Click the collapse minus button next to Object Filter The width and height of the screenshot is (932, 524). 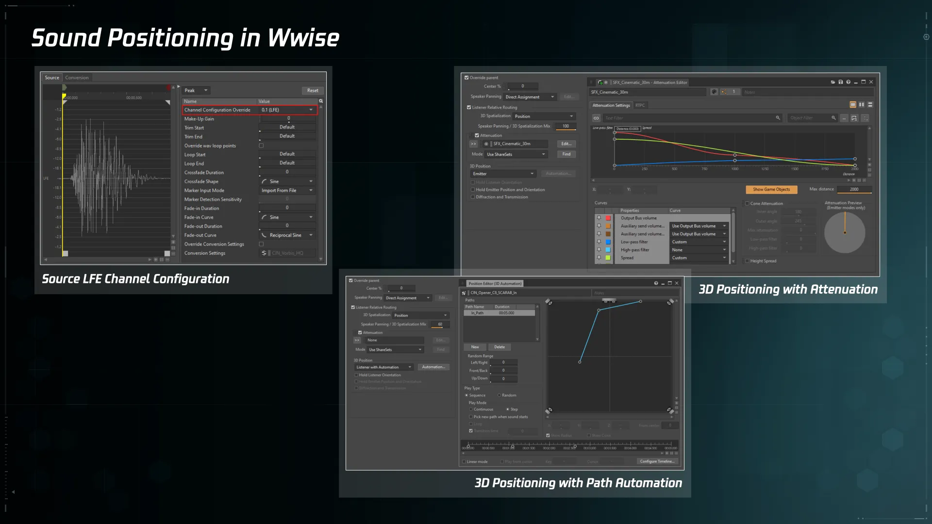coord(844,118)
